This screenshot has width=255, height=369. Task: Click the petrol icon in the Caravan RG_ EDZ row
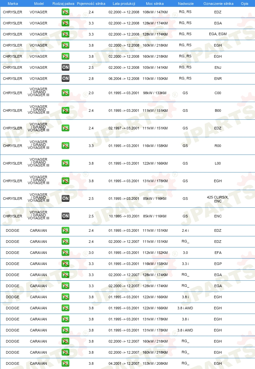(x=66, y=242)
